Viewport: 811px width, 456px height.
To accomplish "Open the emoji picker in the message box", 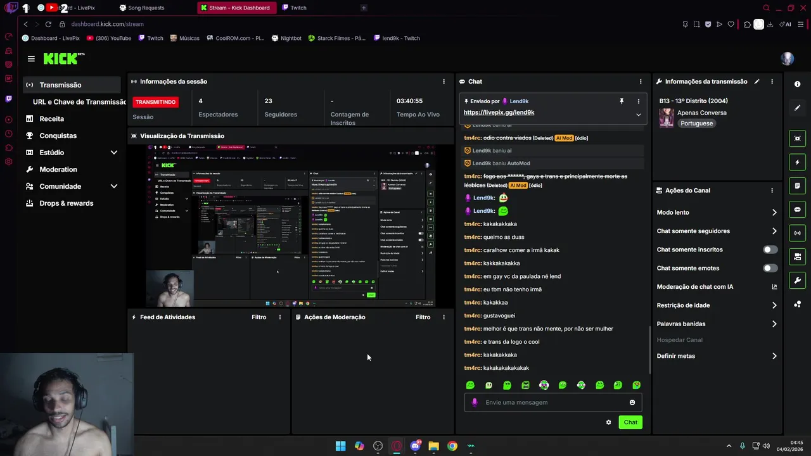I will click(x=632, y=402).
